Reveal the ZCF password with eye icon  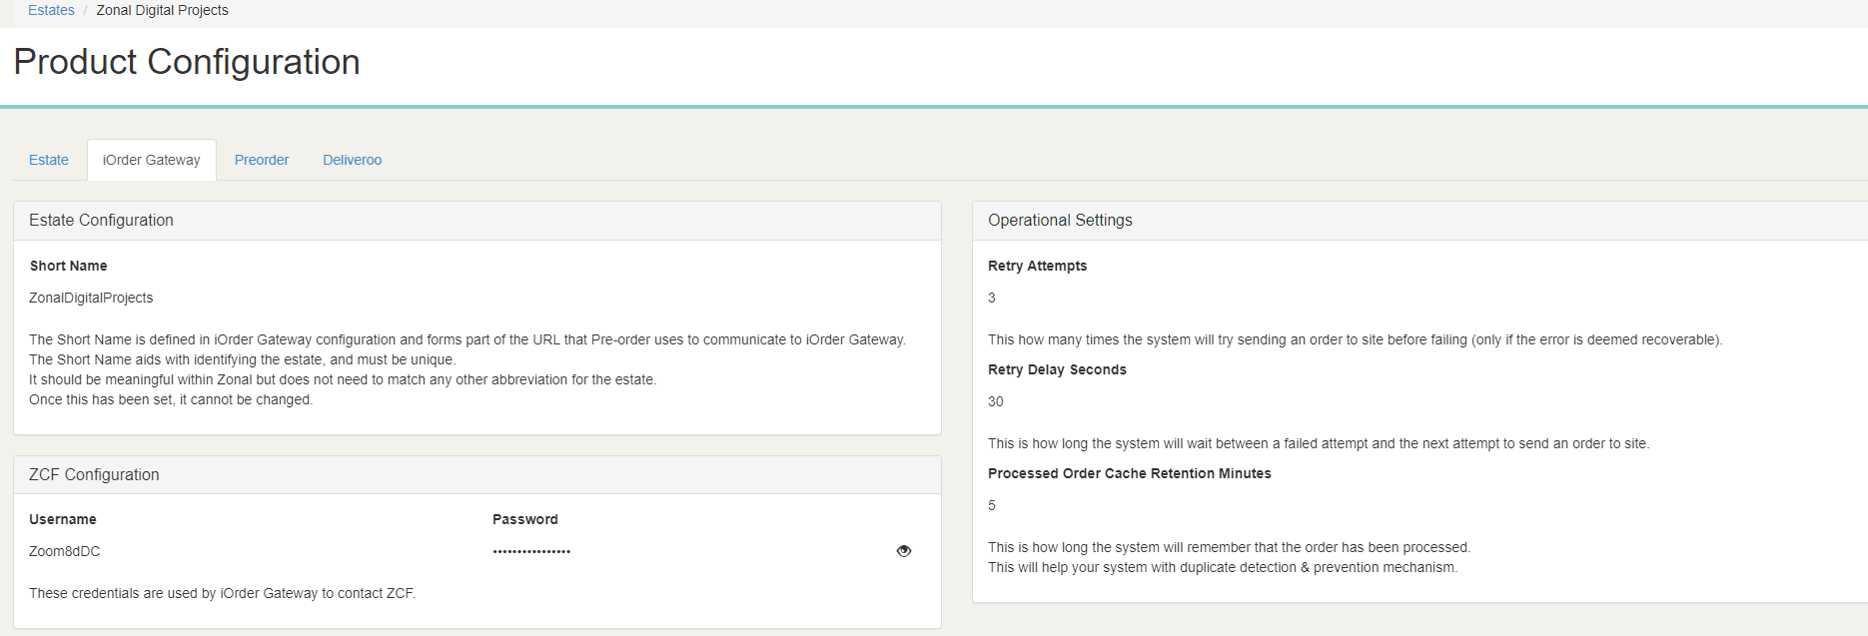click(x=904, y=551)
